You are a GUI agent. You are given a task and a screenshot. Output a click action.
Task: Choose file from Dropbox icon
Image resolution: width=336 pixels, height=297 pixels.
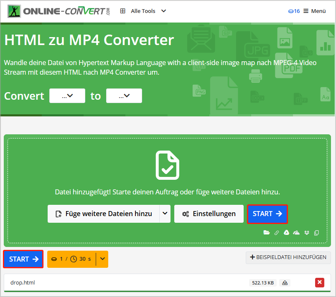coord(307,233)
